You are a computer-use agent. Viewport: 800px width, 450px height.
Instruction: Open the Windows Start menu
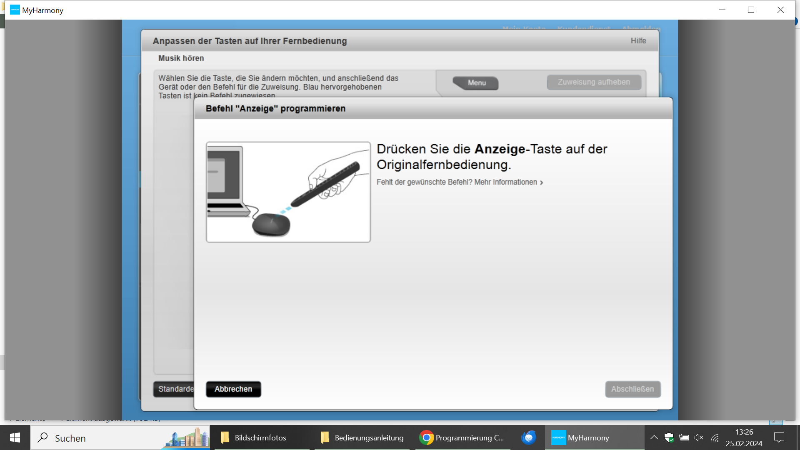click(15, 437)
